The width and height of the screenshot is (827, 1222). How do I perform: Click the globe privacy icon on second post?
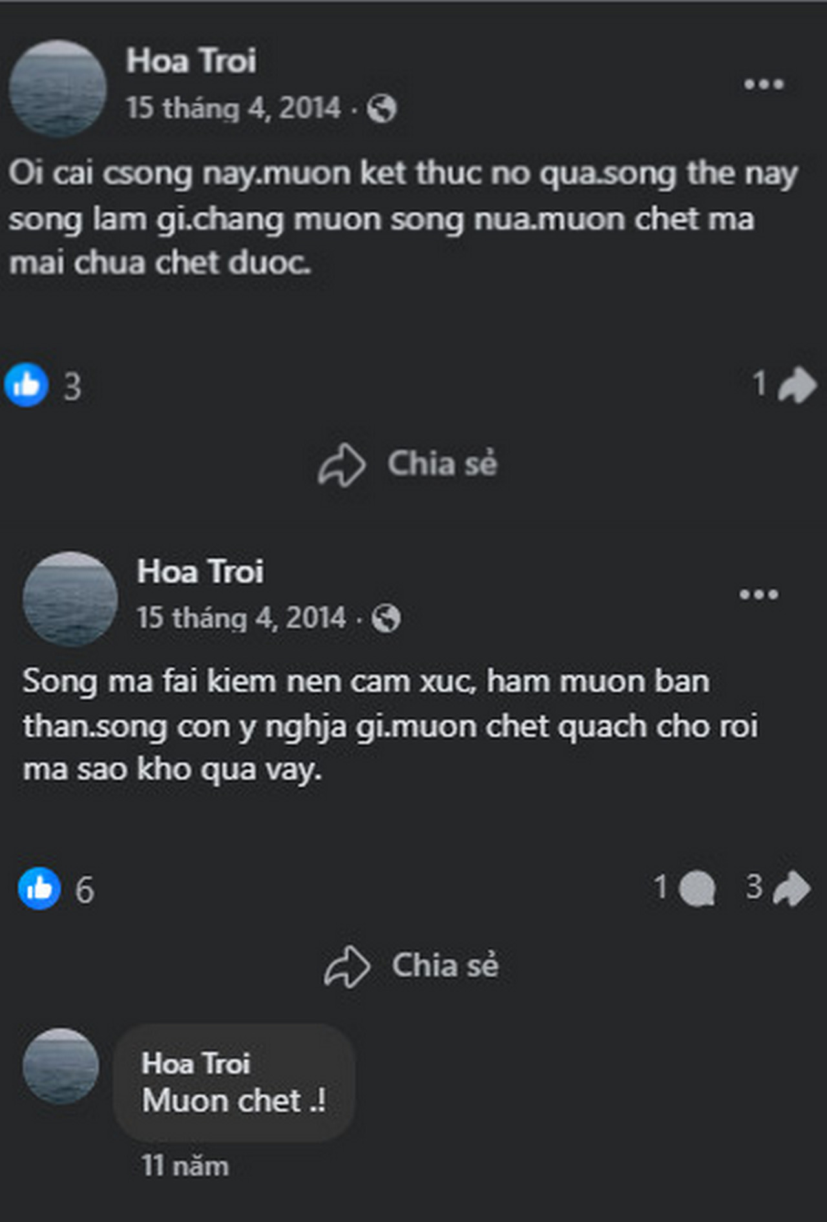[x=386, y=619]
